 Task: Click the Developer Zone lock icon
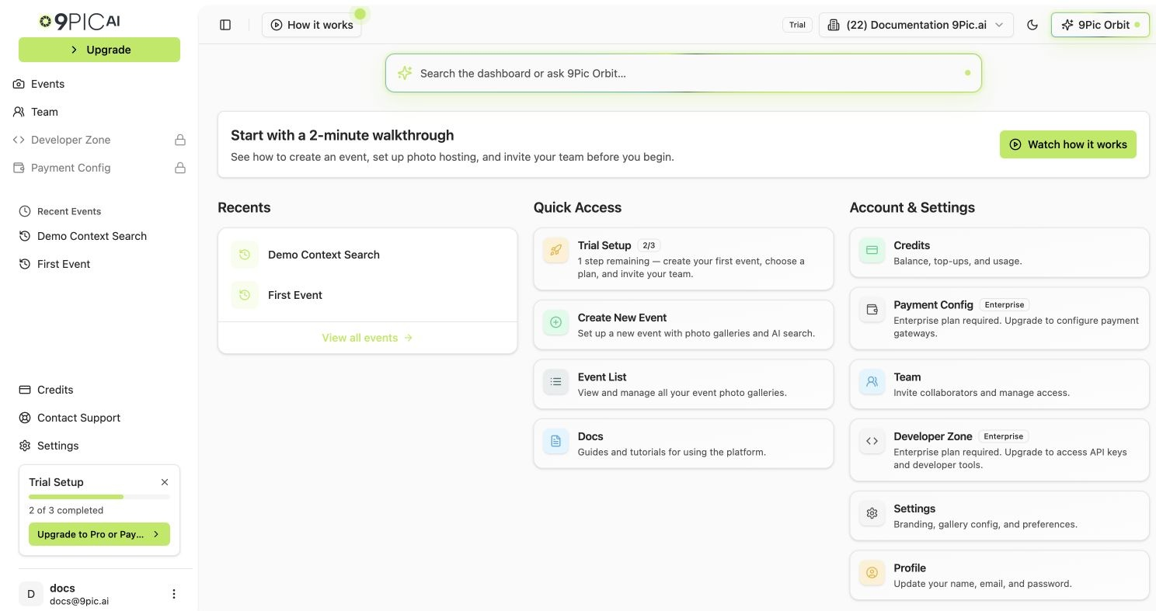pos(180,140)
